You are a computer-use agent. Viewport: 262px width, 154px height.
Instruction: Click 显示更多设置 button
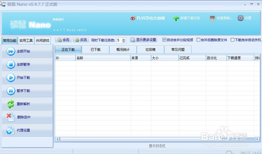(144, 40)
